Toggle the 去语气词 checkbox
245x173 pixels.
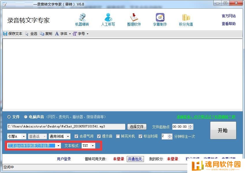point(76,136)
